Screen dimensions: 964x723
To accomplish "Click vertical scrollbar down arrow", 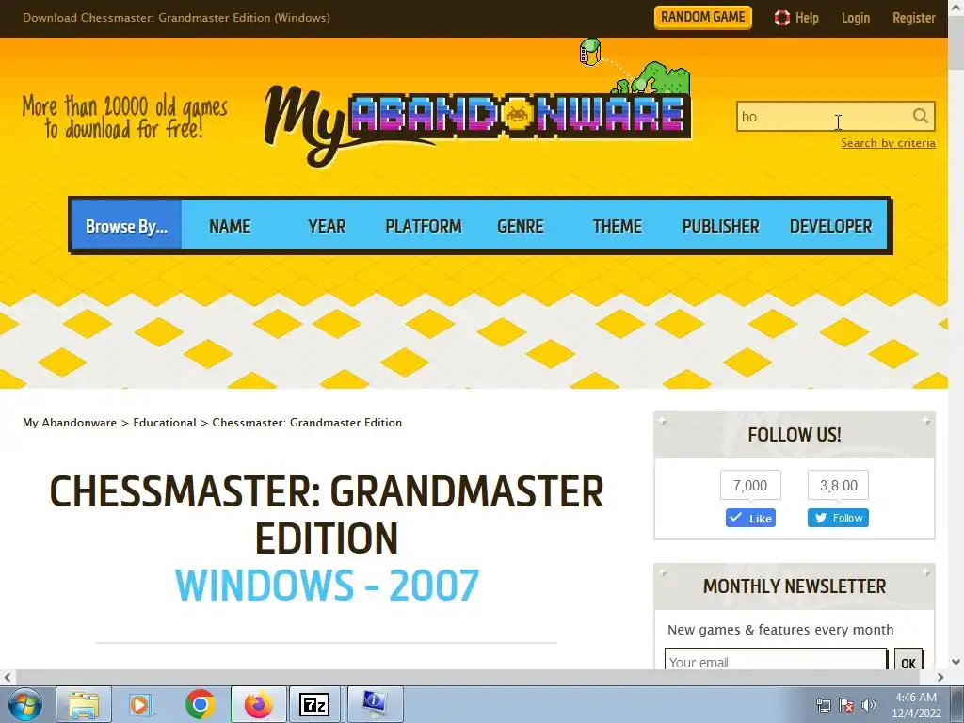I will (956, 662).
